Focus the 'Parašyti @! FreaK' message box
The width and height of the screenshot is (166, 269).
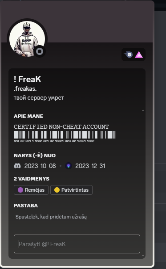pyautogui.click(x=77, y=244)
